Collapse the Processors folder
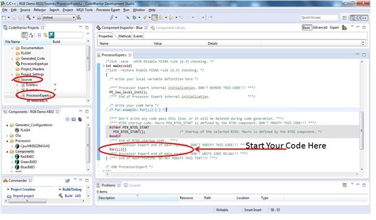Screen dimensions: 376x220 click(x=7, y=141)
